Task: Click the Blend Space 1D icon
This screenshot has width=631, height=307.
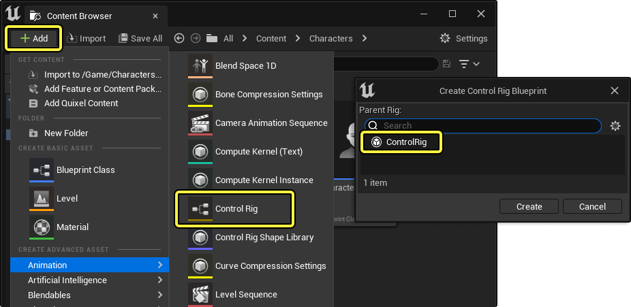Action: 200,66
